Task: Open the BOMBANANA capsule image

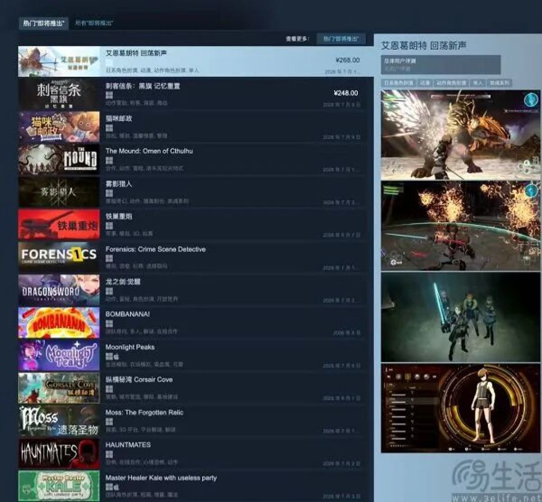Action: 59,322
